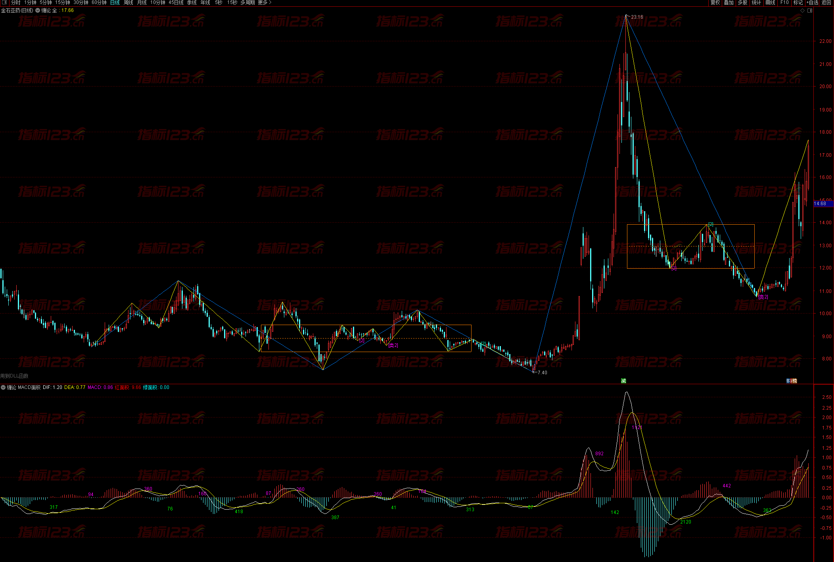Select the 5秒 period tab
The height and width of the screenshot is (562, 834).
(x=219, y=2)
